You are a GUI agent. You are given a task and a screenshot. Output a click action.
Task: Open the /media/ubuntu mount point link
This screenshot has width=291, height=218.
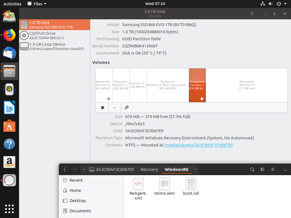198,145
